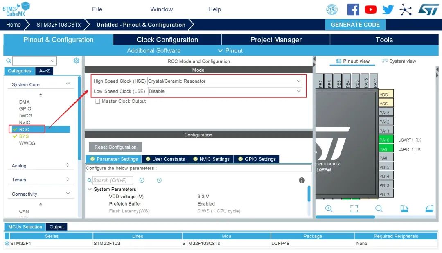Screen dimensions: 442x253
Task: Open the Window menu
Action: 161,9
